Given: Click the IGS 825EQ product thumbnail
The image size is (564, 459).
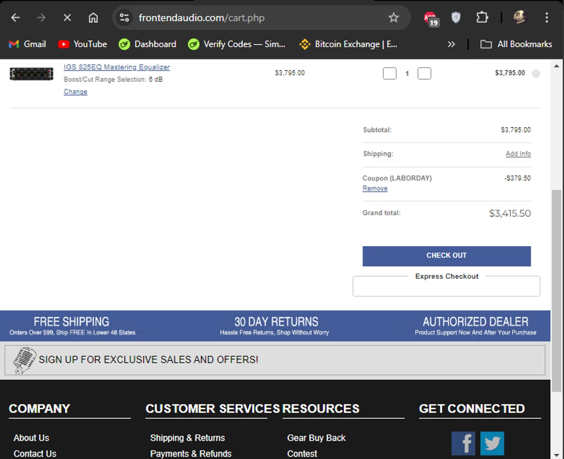Looking at the screenshot, I should (32, 74).
